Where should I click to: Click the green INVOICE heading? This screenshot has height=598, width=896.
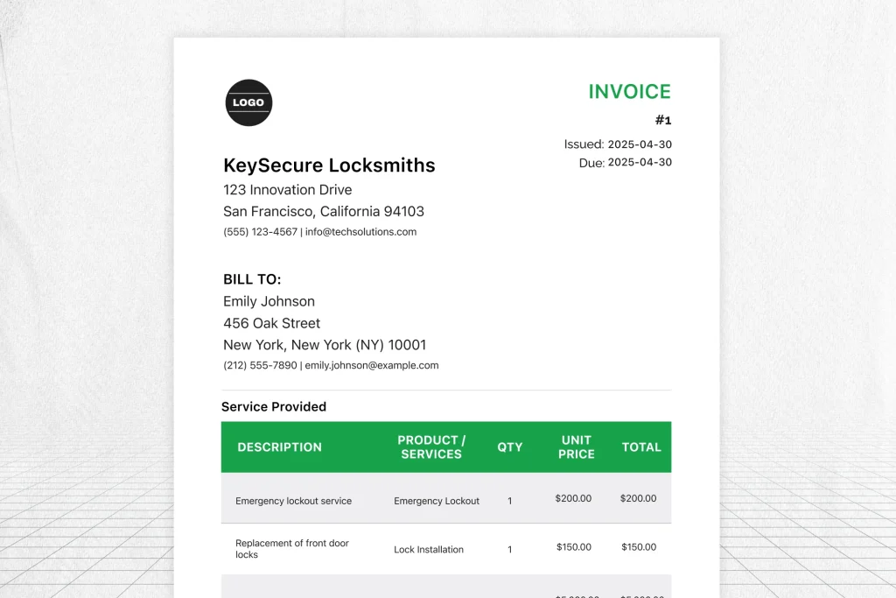[629, 92]
